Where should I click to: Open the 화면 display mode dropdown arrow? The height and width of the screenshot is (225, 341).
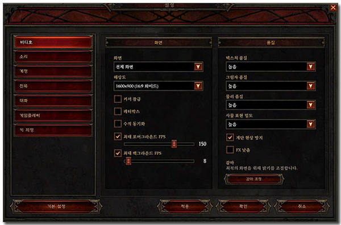coord(198,66)
